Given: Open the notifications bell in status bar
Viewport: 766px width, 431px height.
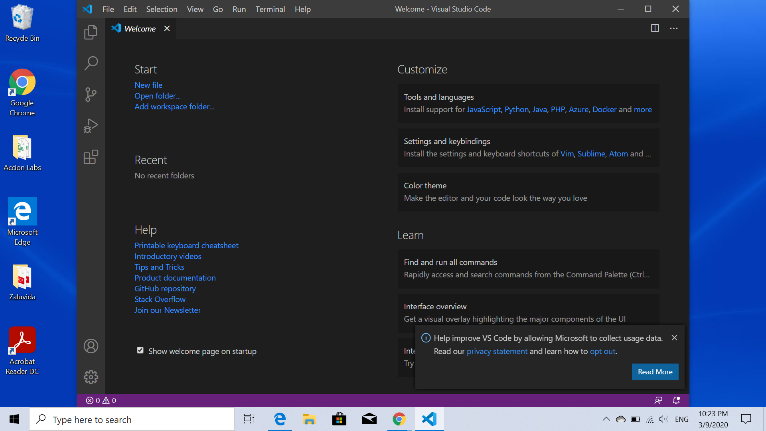Looking at the screenshot, I should click(x=676, y=400).
